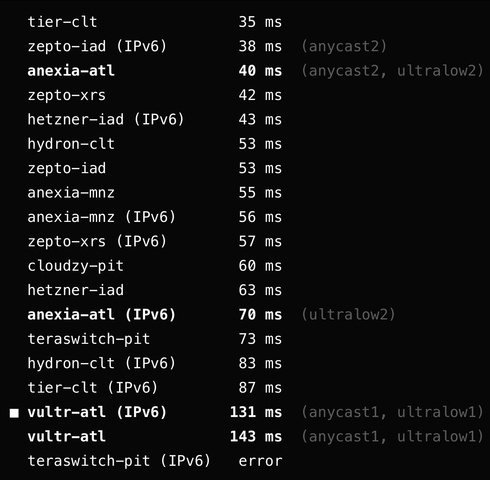Select anexia-mnz (IPv6) at 56 ms

[x=102, y=217]
